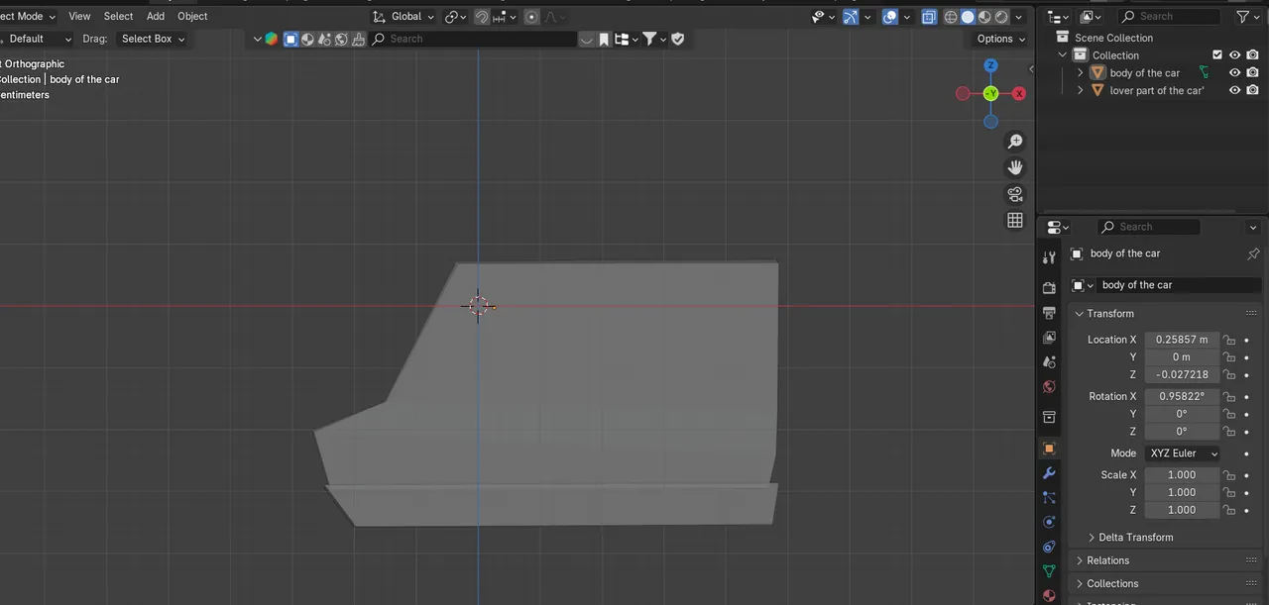Open the Tool properties tab icon
Viewport: 1269px width, 605px height.
coord(1049,257)
